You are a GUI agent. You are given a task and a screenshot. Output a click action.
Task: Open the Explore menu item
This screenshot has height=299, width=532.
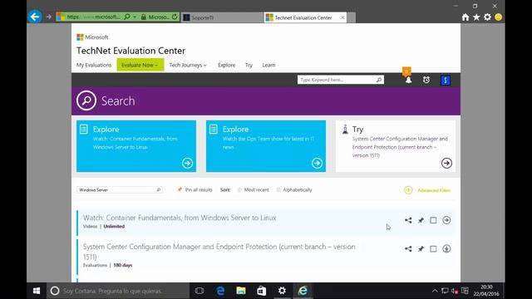tap(226, 65)
